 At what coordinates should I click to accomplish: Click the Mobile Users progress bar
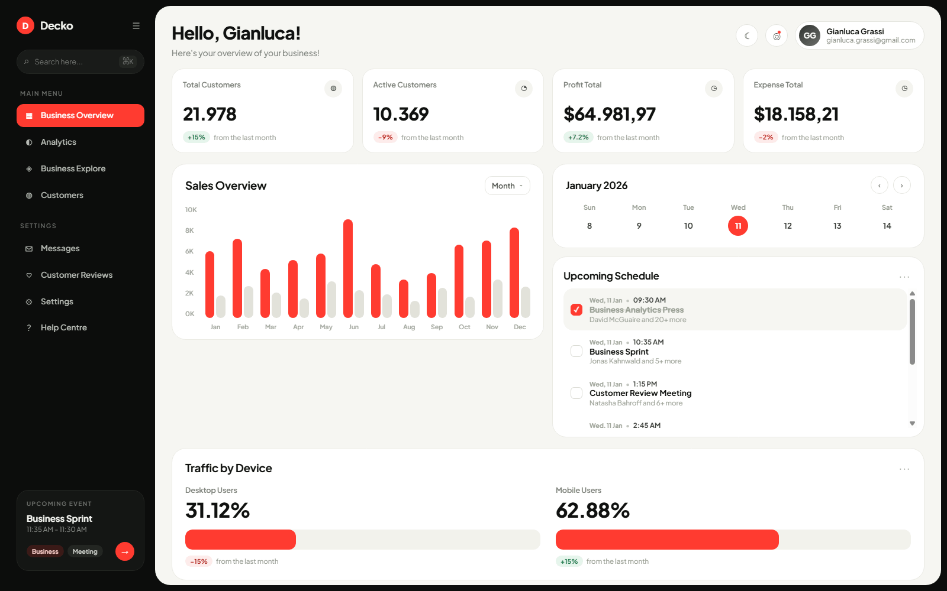tap(733, 540)
